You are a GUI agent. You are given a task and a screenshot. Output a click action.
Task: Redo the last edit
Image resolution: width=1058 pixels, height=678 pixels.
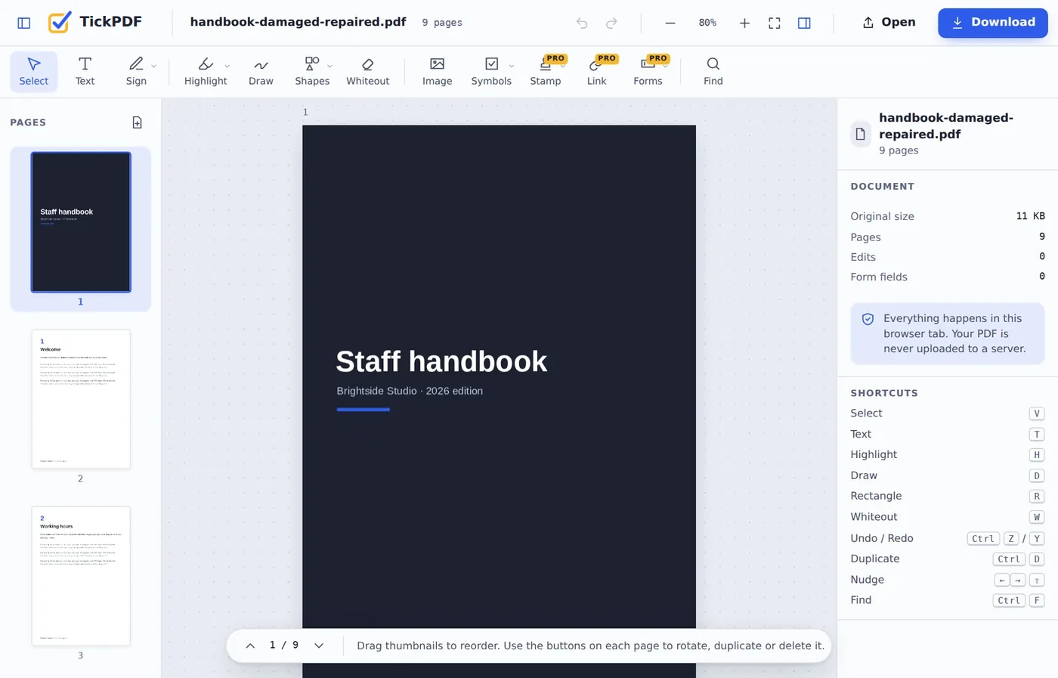611,23
